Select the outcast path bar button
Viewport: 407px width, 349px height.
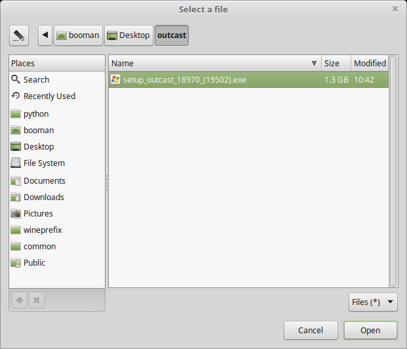point(172,35)
